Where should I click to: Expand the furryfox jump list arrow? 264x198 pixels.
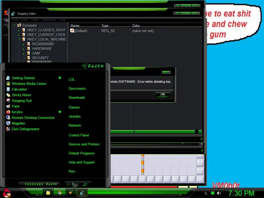pyautogui.click(x=60, y=112)
